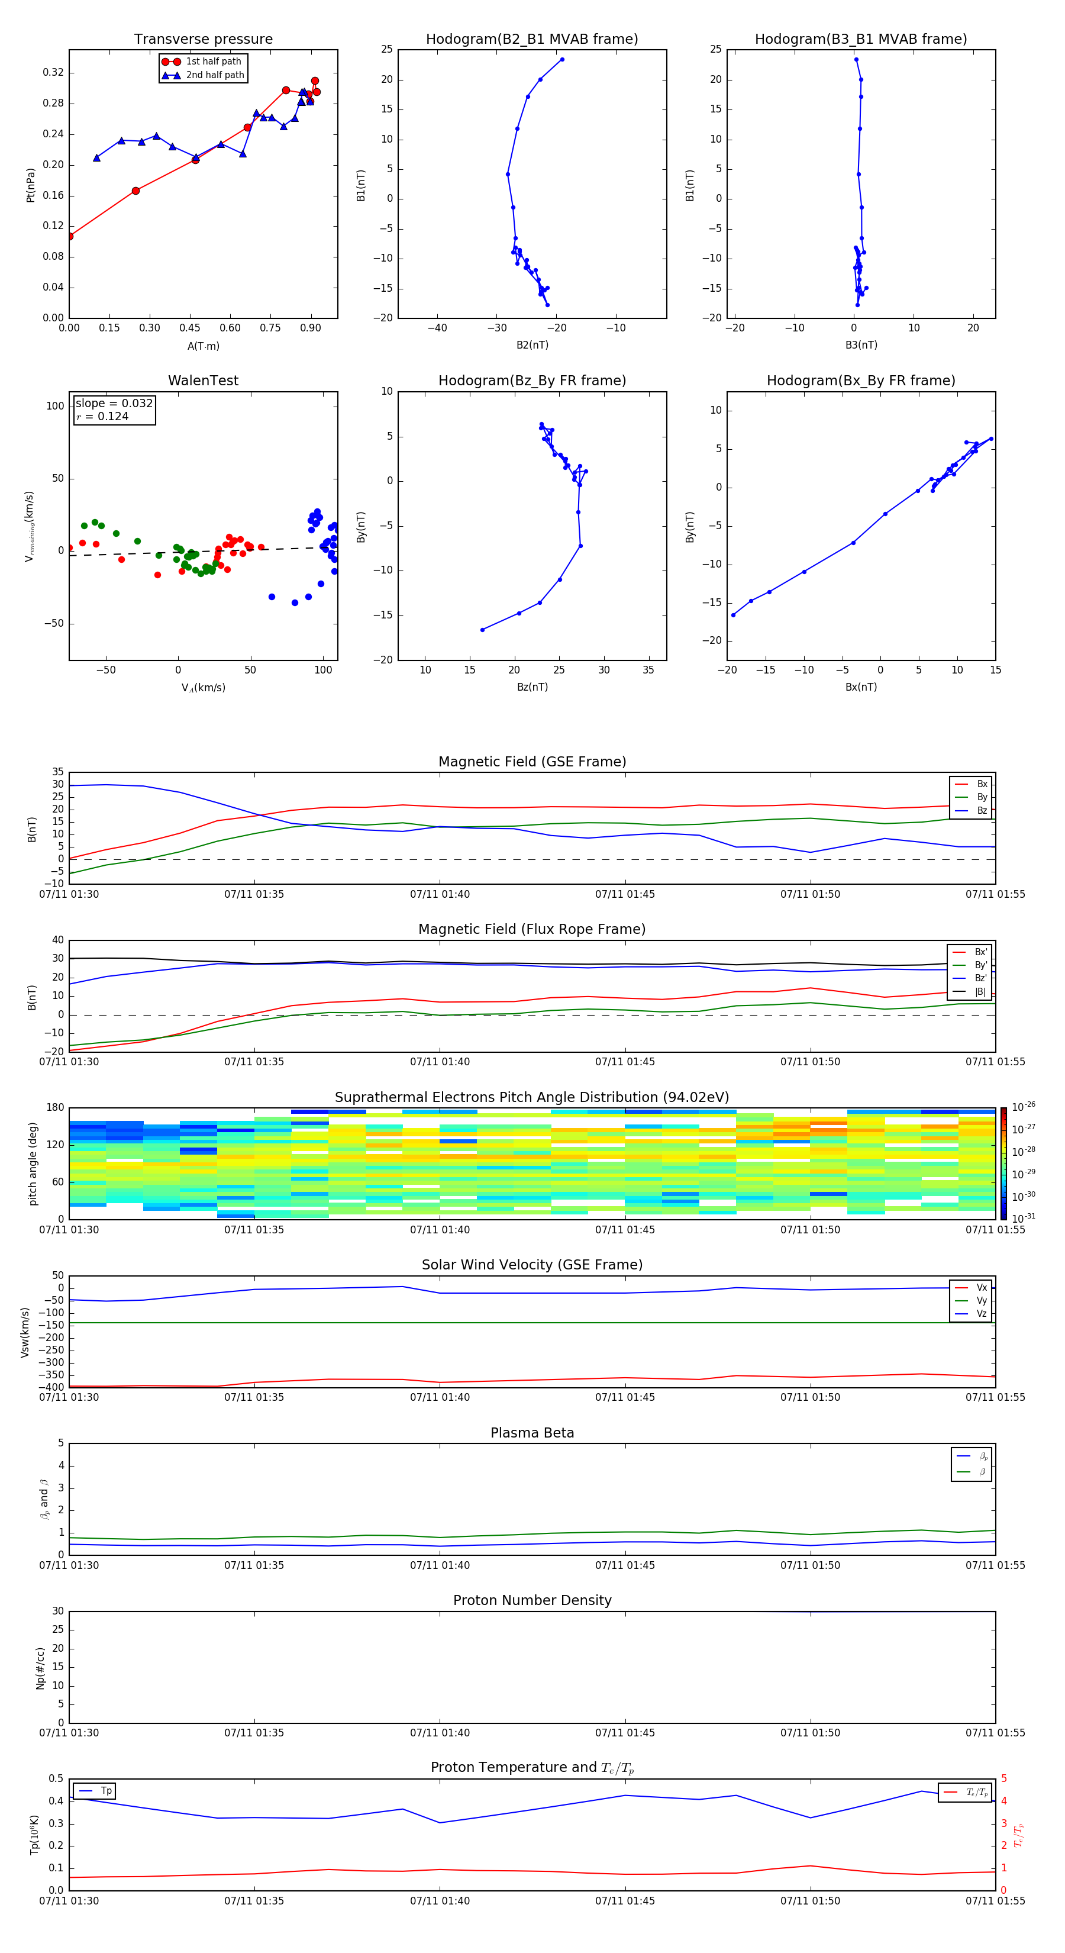Click the 'Bz(nT)' x-axis label
The image size is (1065, 1953).
click(532, 688)
